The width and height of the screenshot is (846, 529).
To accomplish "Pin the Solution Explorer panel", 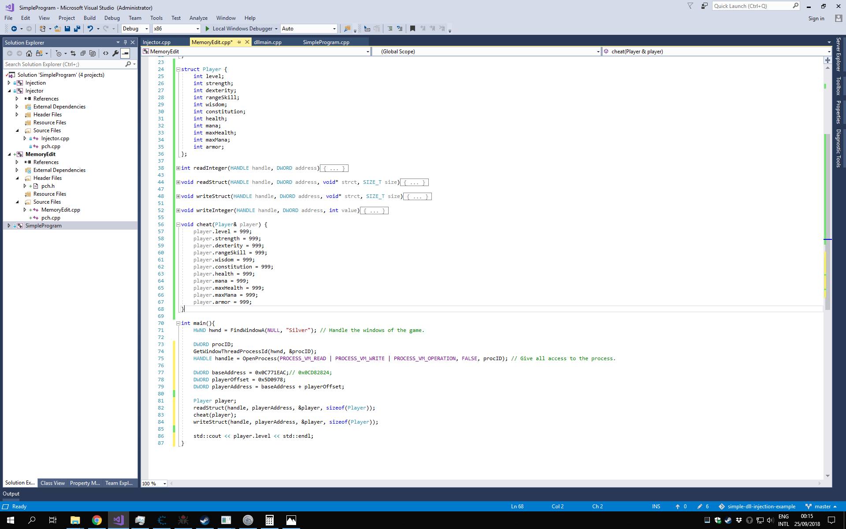I will [125, 42].
